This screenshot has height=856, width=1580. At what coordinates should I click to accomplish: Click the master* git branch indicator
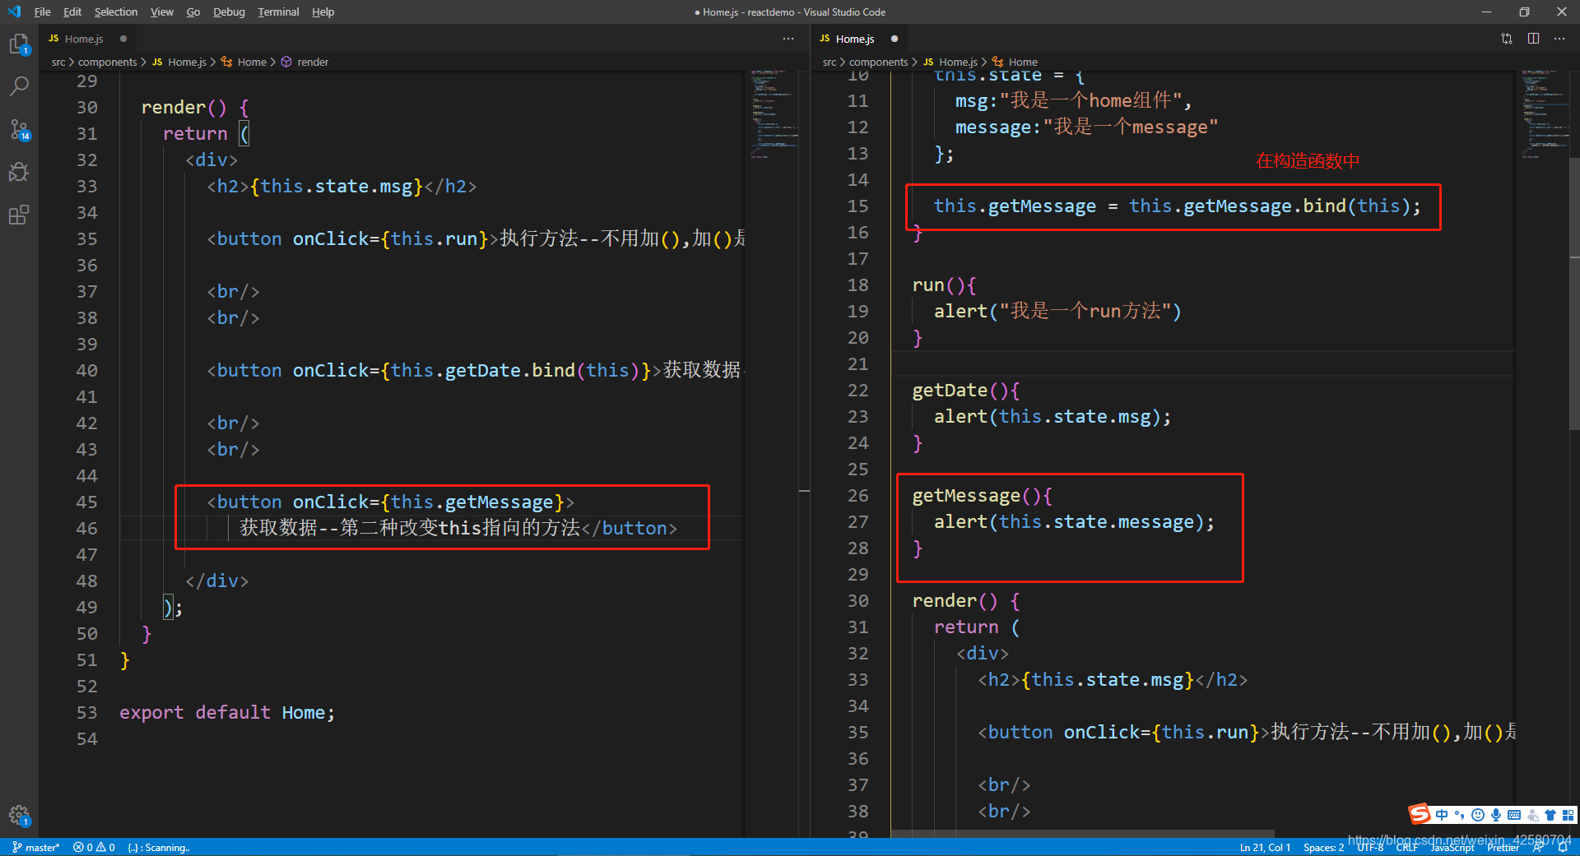coord(36,848)
